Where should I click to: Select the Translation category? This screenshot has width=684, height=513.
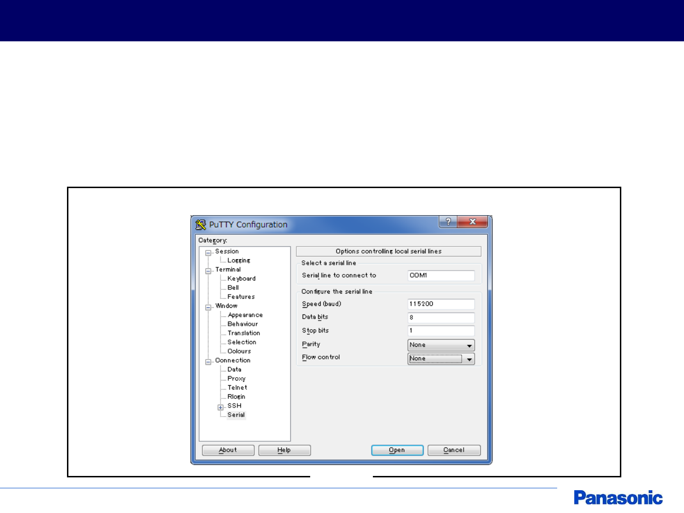coord(244,333)
